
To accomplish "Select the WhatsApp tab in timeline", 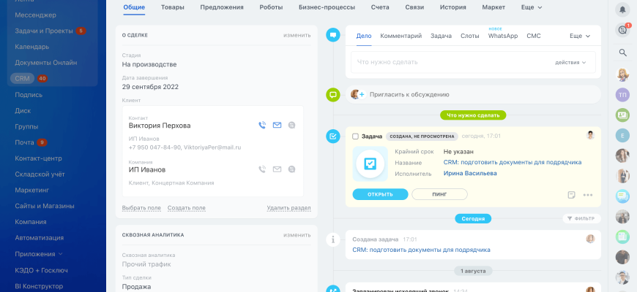I will [502, 36].
